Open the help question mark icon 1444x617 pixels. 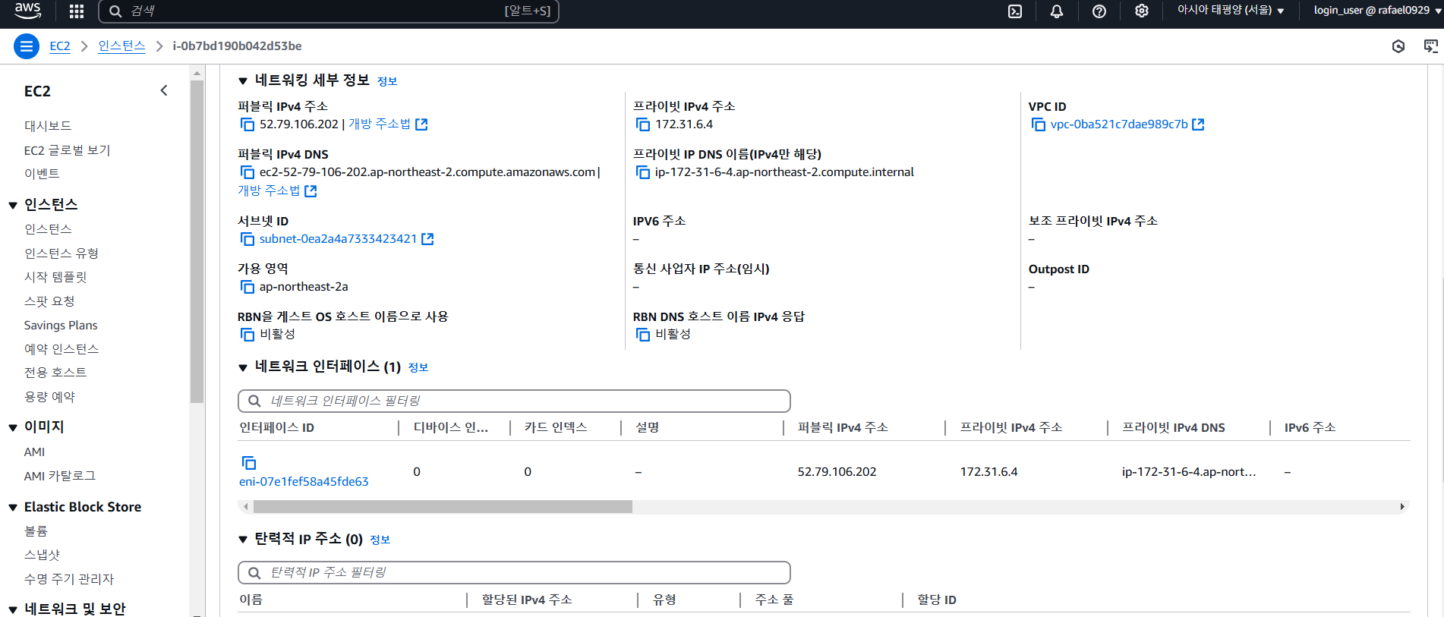pyautogui.click(x=1099, y=11)
